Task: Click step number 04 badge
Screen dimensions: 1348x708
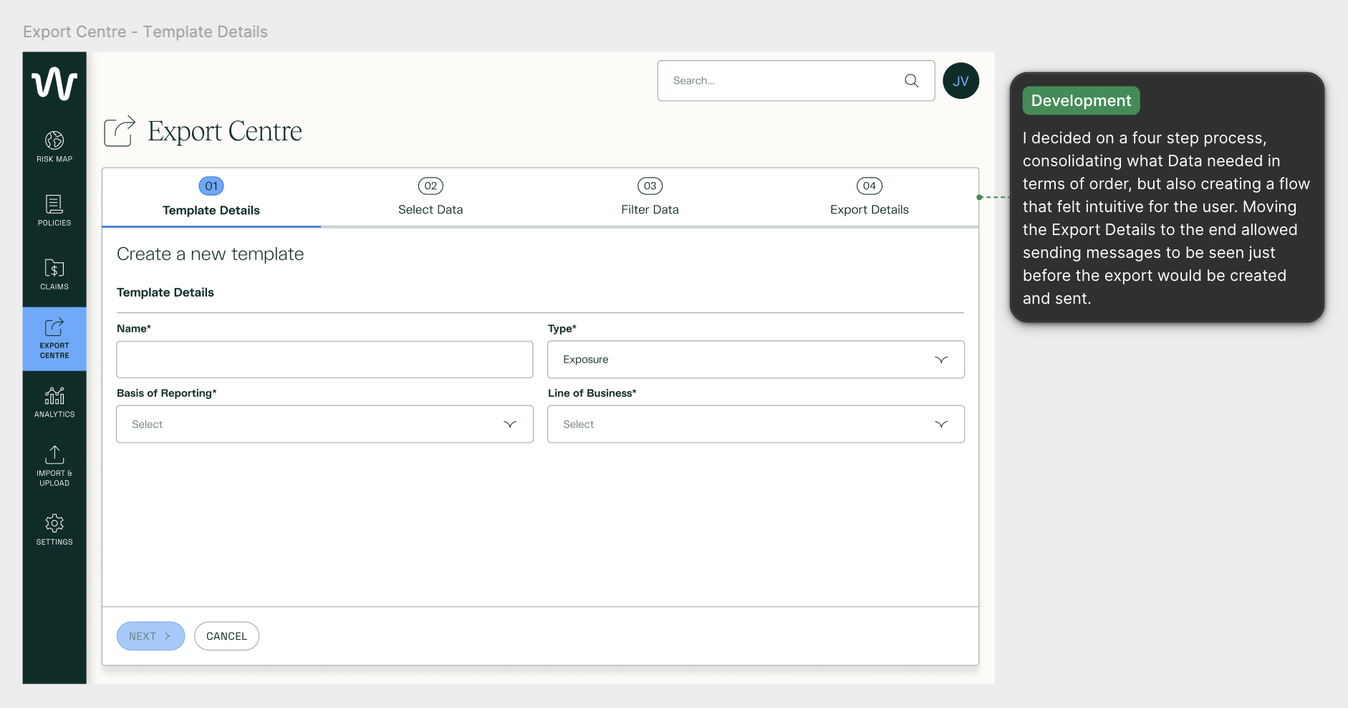Action: coord(869,186)
